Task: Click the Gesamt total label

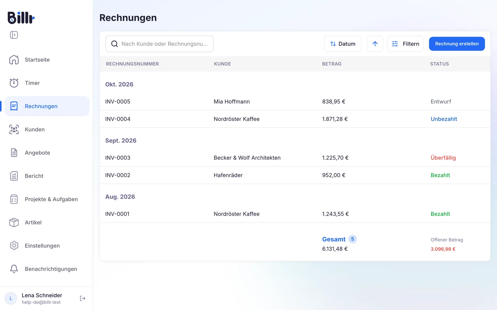Action: click(334, 239)
